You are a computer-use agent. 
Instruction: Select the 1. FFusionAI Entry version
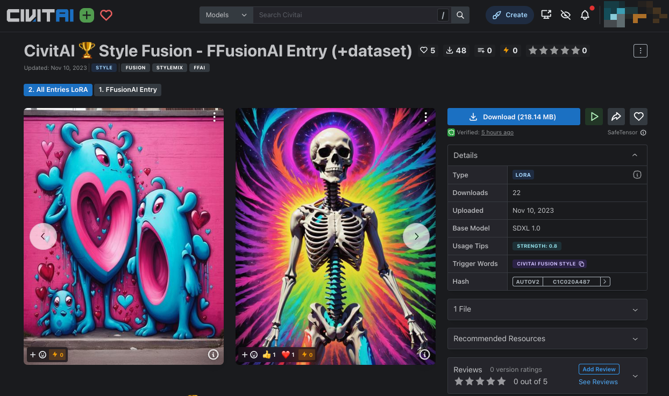[x=128, y=90]
